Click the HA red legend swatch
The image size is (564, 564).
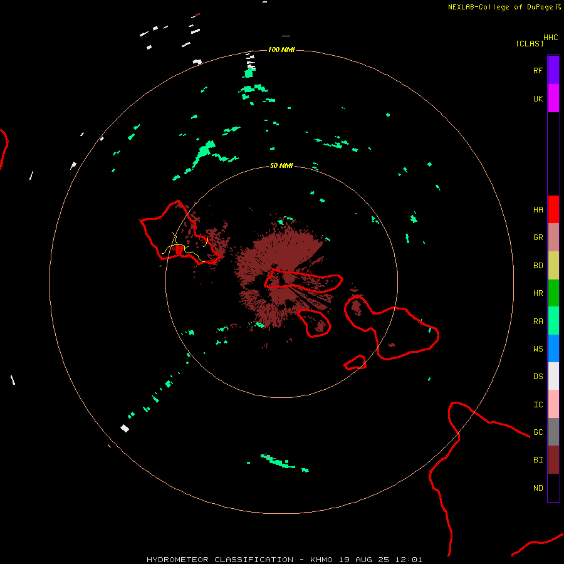point(553,209)
